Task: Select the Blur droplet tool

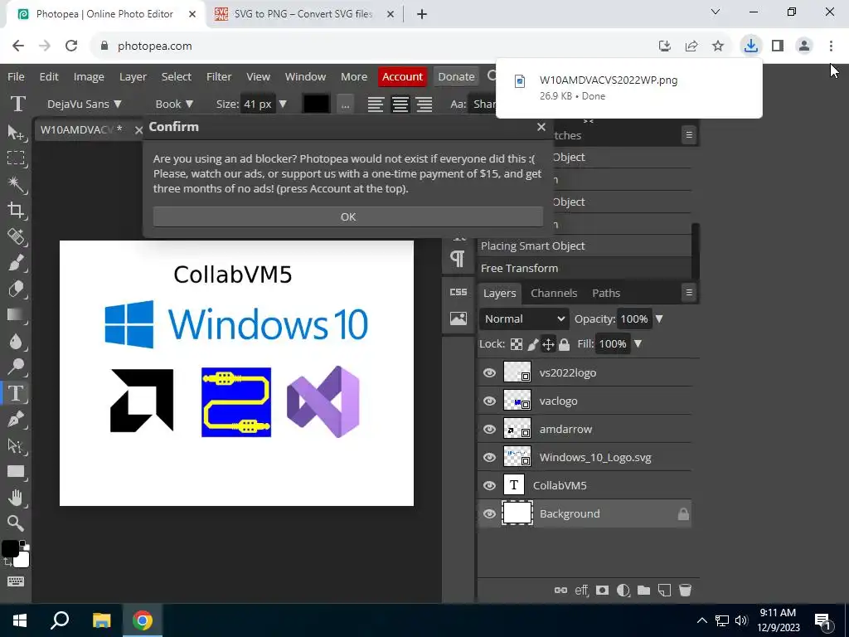Action: point(16,341)
